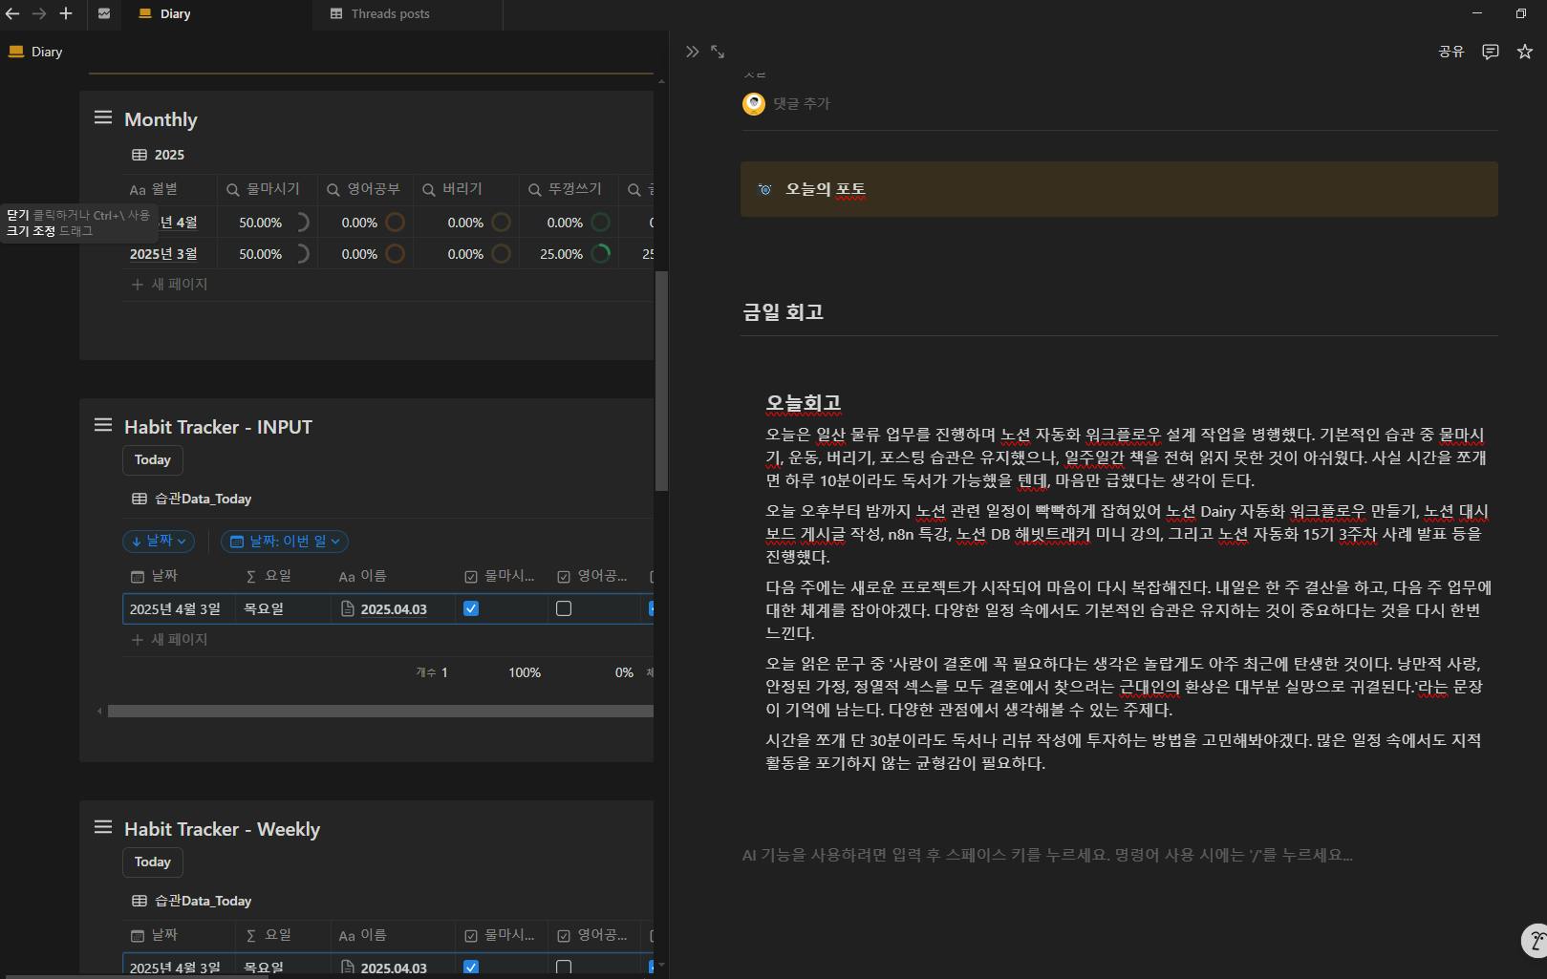Collapse side peek with double chevron icon

tap(692, 52)
